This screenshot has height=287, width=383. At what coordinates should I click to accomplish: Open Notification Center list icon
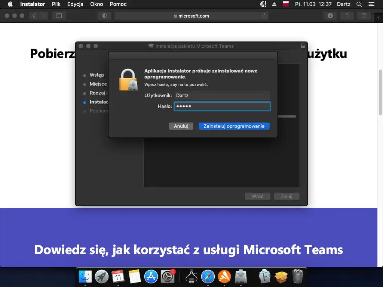tap(371, 4)
